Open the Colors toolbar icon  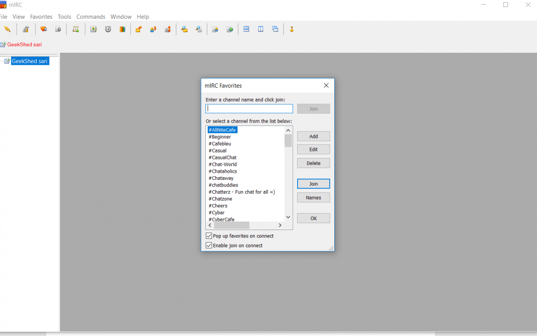122,30
